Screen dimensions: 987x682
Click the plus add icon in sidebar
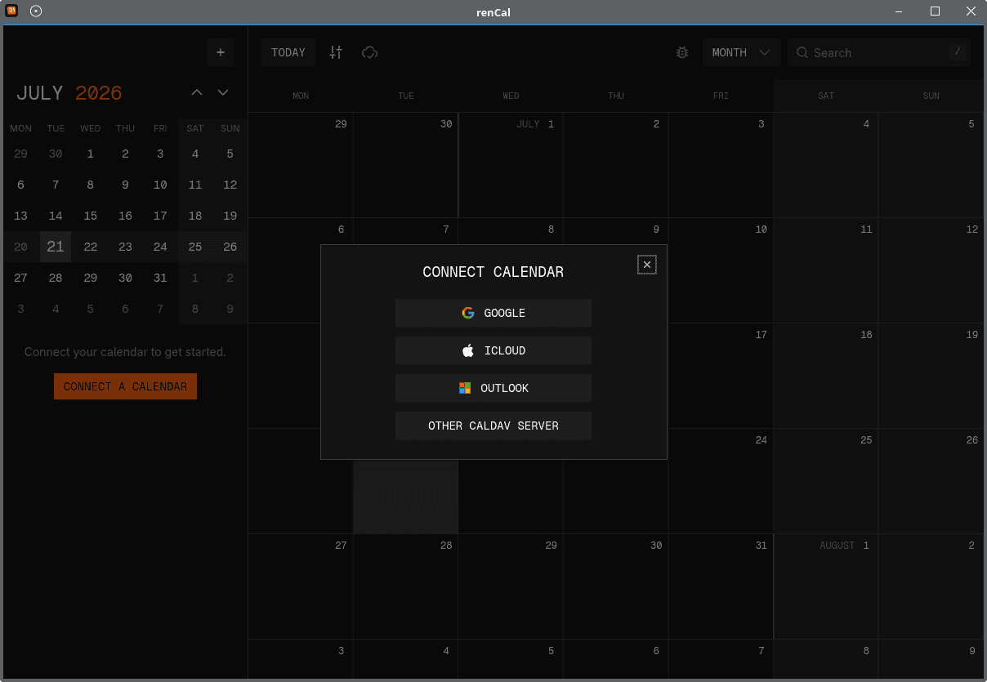point(221,52)
